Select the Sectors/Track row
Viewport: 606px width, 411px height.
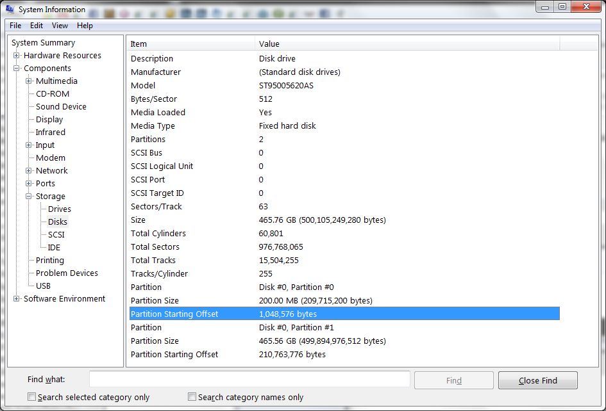[x=344, y=207]
